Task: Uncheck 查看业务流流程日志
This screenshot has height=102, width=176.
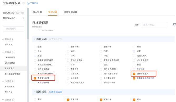Action: (134, 78)
